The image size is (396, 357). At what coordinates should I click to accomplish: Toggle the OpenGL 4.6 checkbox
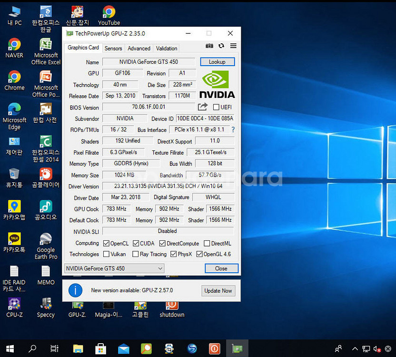point(199,254)
